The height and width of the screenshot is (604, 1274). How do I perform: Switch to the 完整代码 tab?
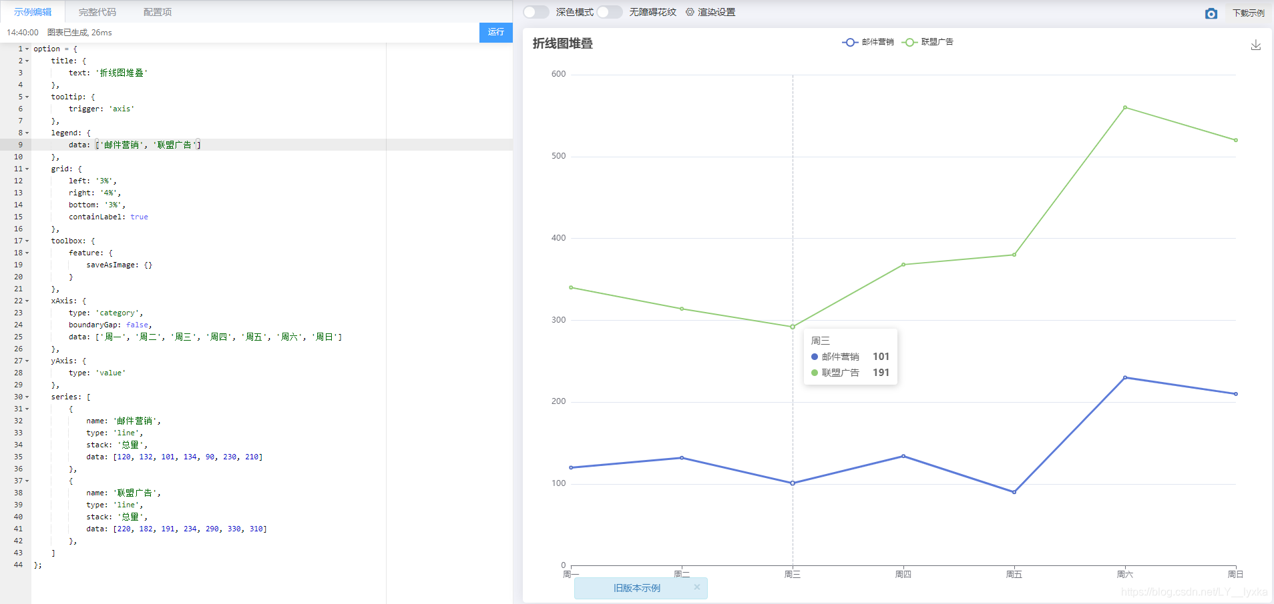[x=96, y=11]
